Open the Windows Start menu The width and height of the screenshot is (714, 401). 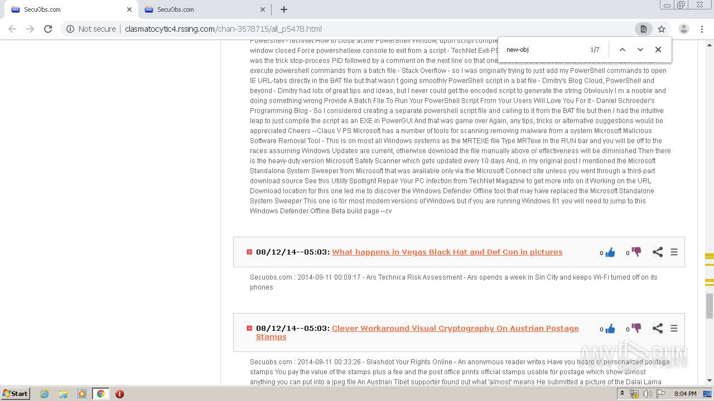(x=16, y=394)
